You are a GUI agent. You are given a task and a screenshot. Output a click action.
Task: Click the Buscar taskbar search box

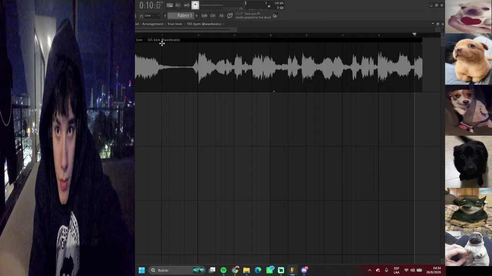coord(176,270)
